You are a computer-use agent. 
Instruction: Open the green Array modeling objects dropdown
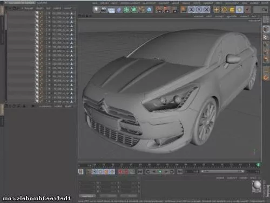click(126, 10)
